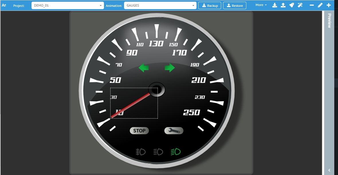This screenshot has width=338, height=175.
Task: Click the plus icon in the toolbar
Action: (329, 5)
